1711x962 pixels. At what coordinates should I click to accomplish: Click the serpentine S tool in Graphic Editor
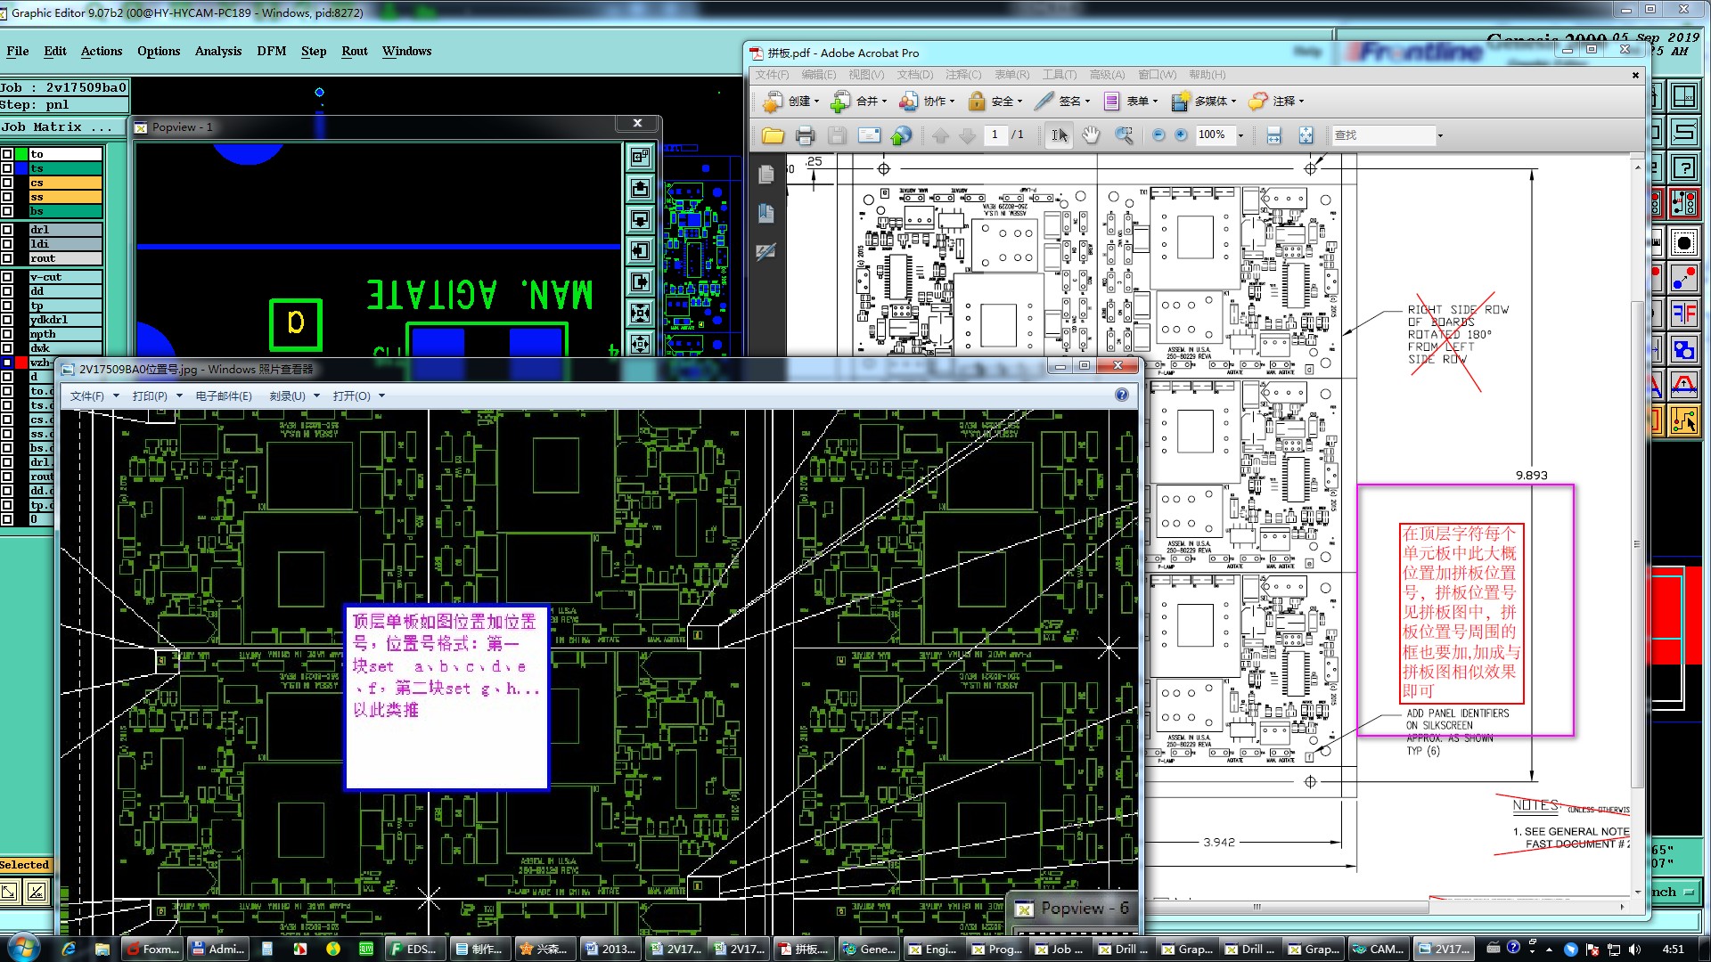click(1683, 132)
